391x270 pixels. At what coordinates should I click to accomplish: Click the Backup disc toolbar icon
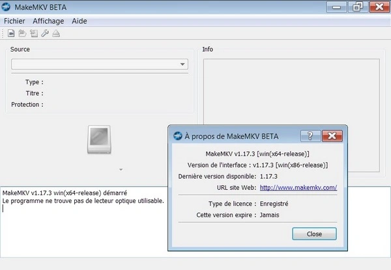pyautogui.click(x=33, y=33)
